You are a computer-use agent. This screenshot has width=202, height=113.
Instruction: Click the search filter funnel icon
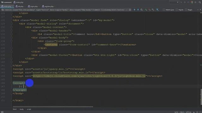click(157, 10)
